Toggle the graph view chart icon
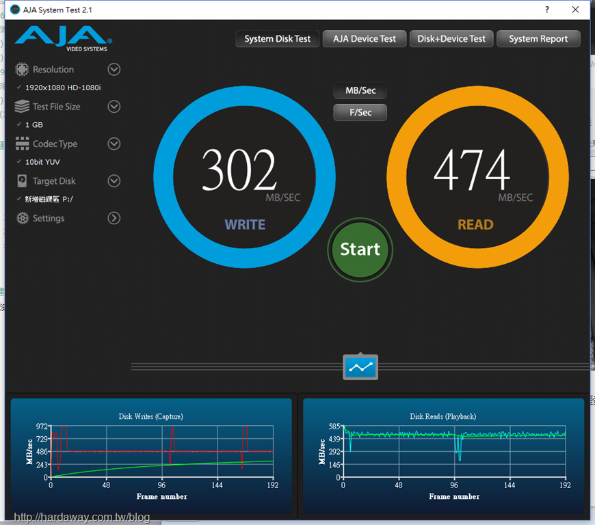595x525 pixels. [360, 367]
